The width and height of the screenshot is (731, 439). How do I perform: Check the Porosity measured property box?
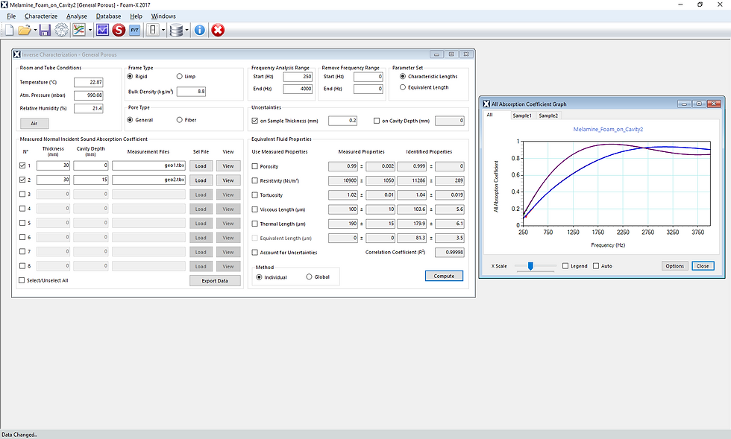pos(254,166)
